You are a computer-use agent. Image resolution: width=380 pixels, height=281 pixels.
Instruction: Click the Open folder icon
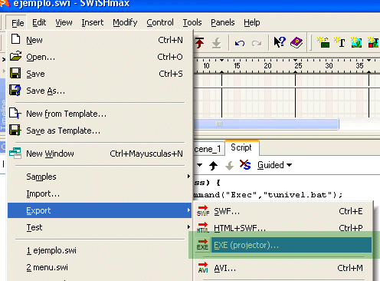[x=16, y=56]
